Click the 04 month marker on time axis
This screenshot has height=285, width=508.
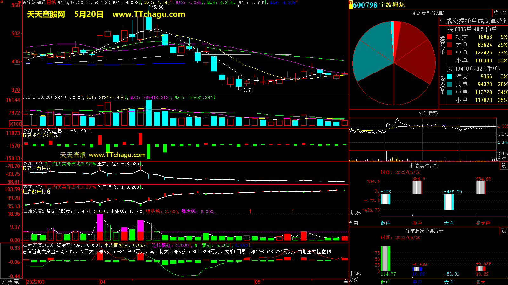click(103, 282)
